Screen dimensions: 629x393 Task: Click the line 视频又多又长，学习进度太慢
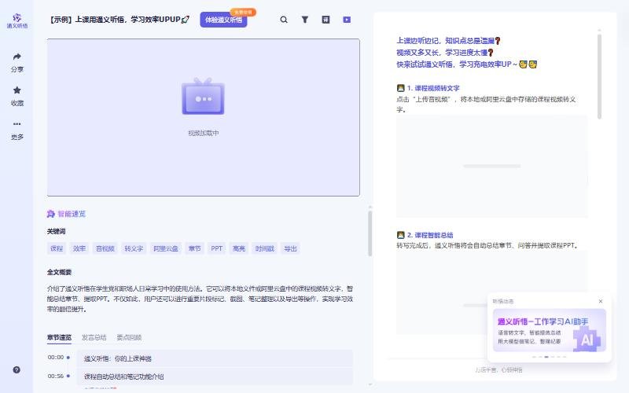click(445, 53)
